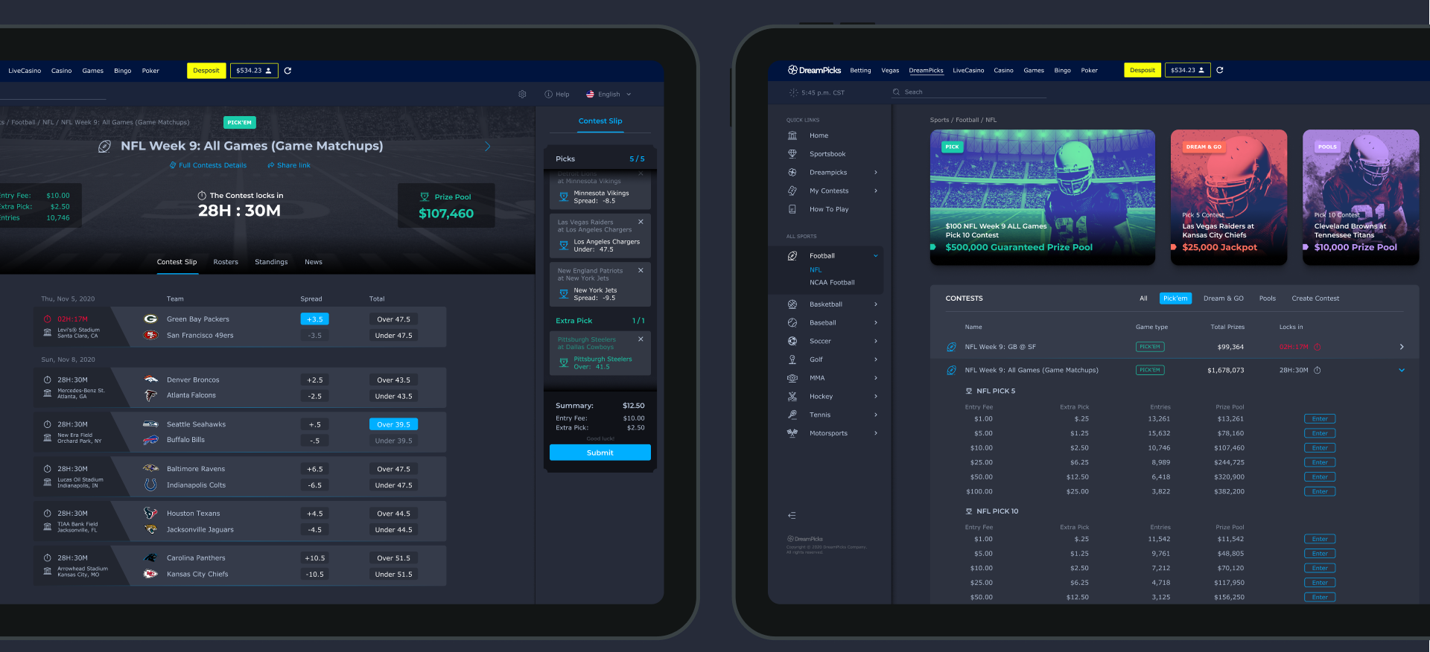Screen dimensions: 1430x652
Task: Select the Baseball sport icon
Action: [x=792, y=323]
